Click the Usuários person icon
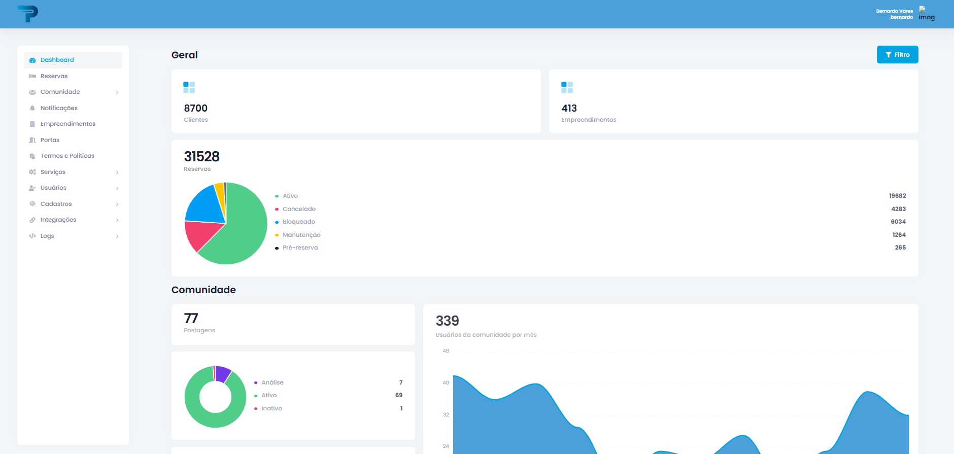 click(x=32, y=188)
